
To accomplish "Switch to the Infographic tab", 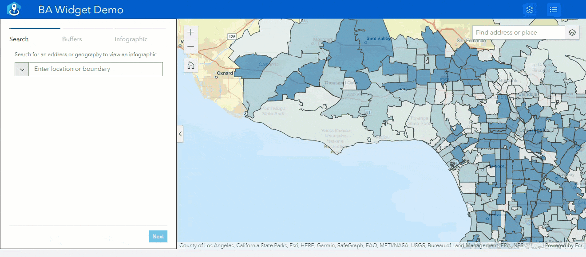I will 131,39.
